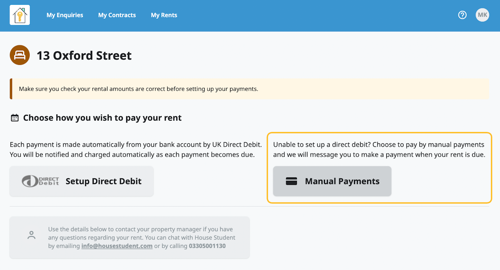Open the MK user avatar menu
This screenshot has width=500, height=270.
482,15
